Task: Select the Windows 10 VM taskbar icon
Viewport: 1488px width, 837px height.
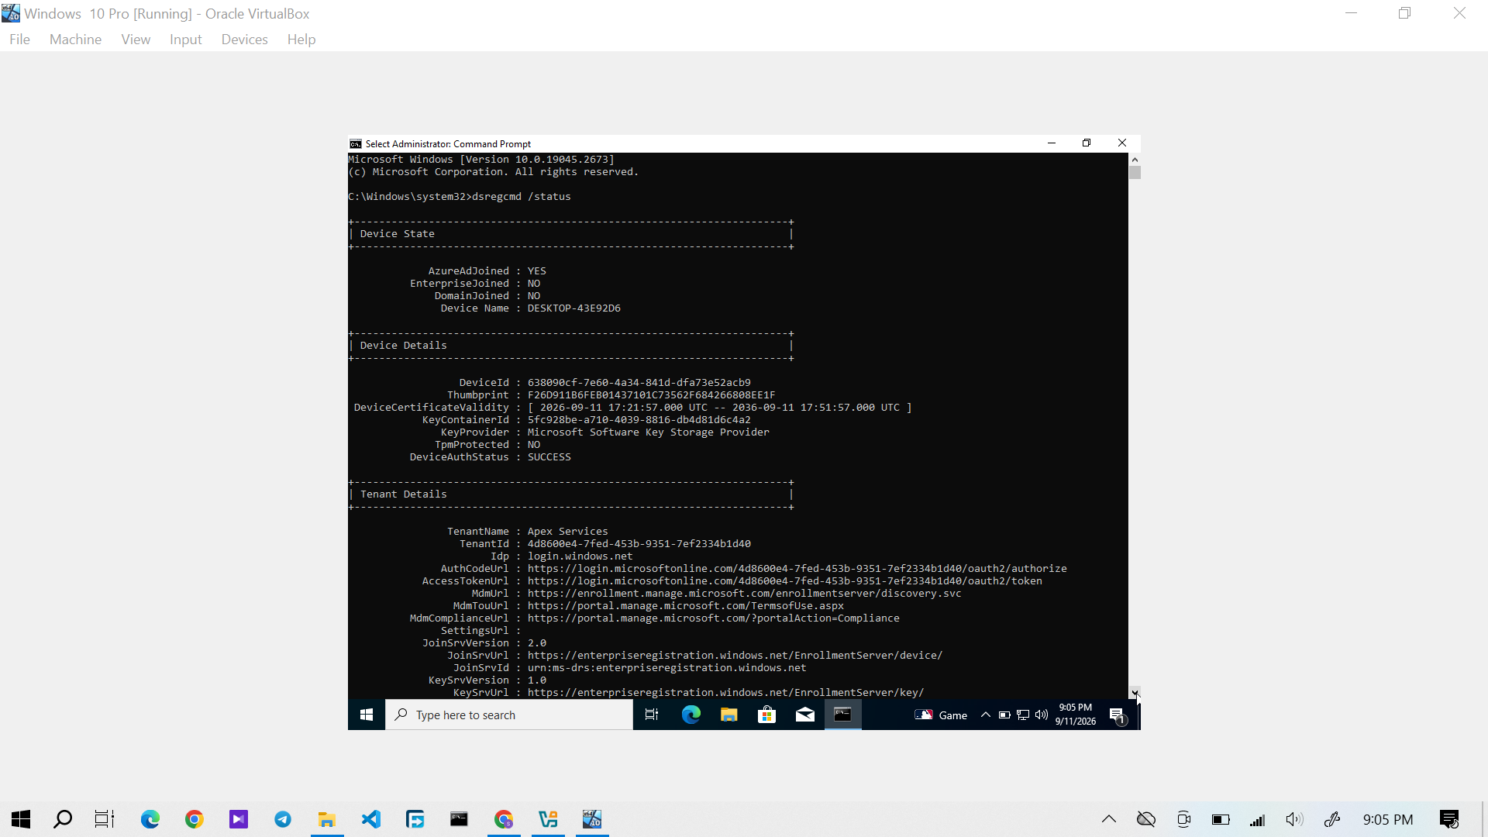Action: pyautogui.click(x=592, y=819)
